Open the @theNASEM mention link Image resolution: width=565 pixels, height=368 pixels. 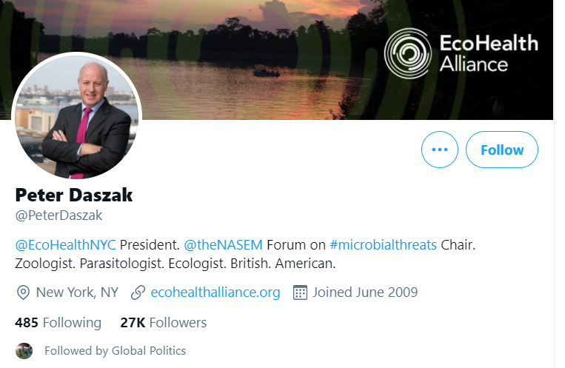pyautogui.click(x=223, y=245)
